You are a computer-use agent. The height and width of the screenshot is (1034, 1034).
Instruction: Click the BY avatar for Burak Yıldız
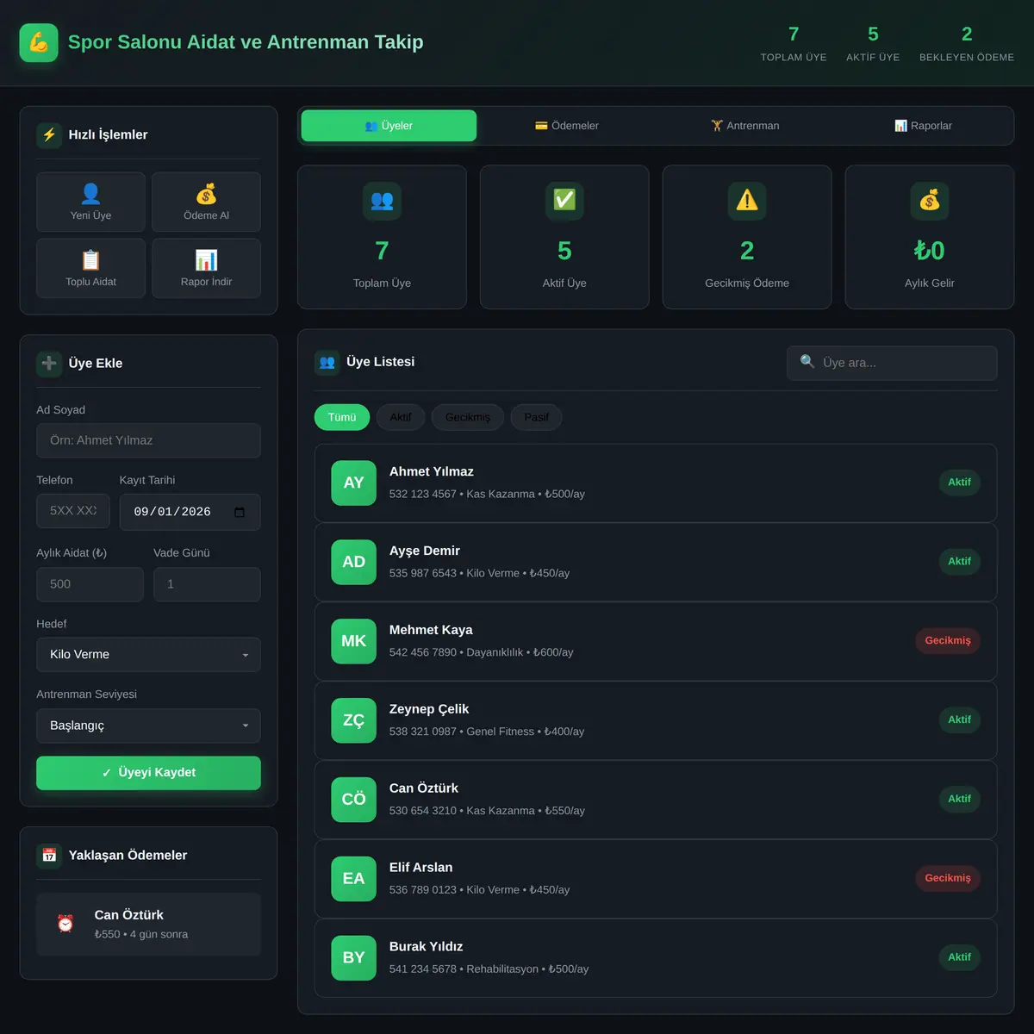[x=354, y=958]
